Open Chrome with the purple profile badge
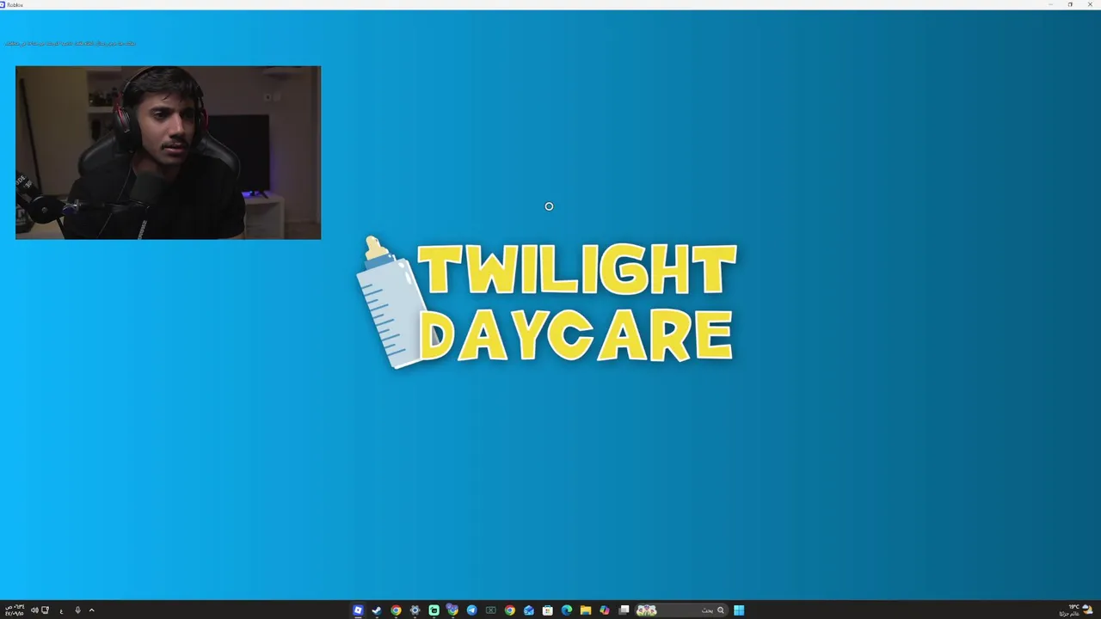Image resolution: width=1101 pixels, height=619 pixels. [452, 610]
